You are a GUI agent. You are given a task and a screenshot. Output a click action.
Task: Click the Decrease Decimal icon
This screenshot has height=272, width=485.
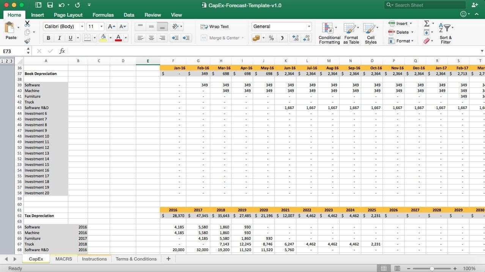[x=306, y=38]
